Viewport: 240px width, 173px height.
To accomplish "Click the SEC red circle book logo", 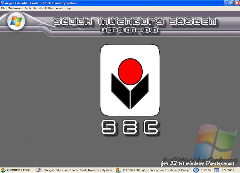I will (130, 80).
